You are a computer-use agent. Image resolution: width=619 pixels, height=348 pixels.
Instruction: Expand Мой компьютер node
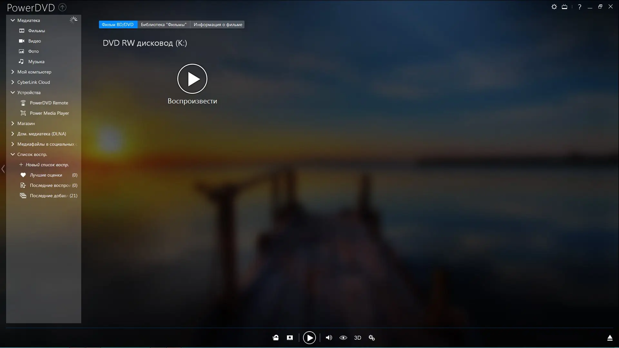(13, 72)
